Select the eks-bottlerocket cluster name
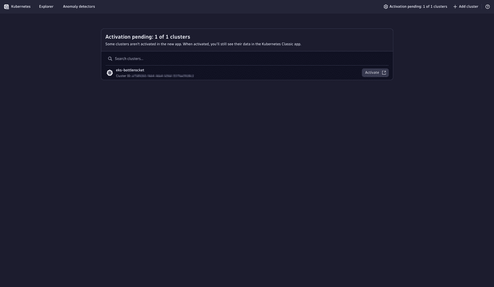Screen dimensions: 494x287 click(130, 70)
